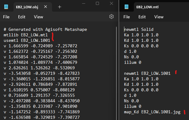Click the 'map_Kd EB2_LOW.1001.jpg' line

coord(152,112)
